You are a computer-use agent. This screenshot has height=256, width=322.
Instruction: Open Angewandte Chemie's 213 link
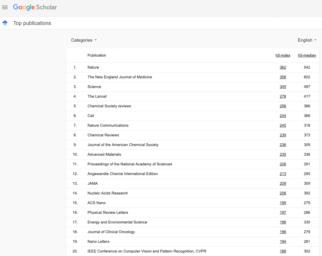click(x=283, y=174)
